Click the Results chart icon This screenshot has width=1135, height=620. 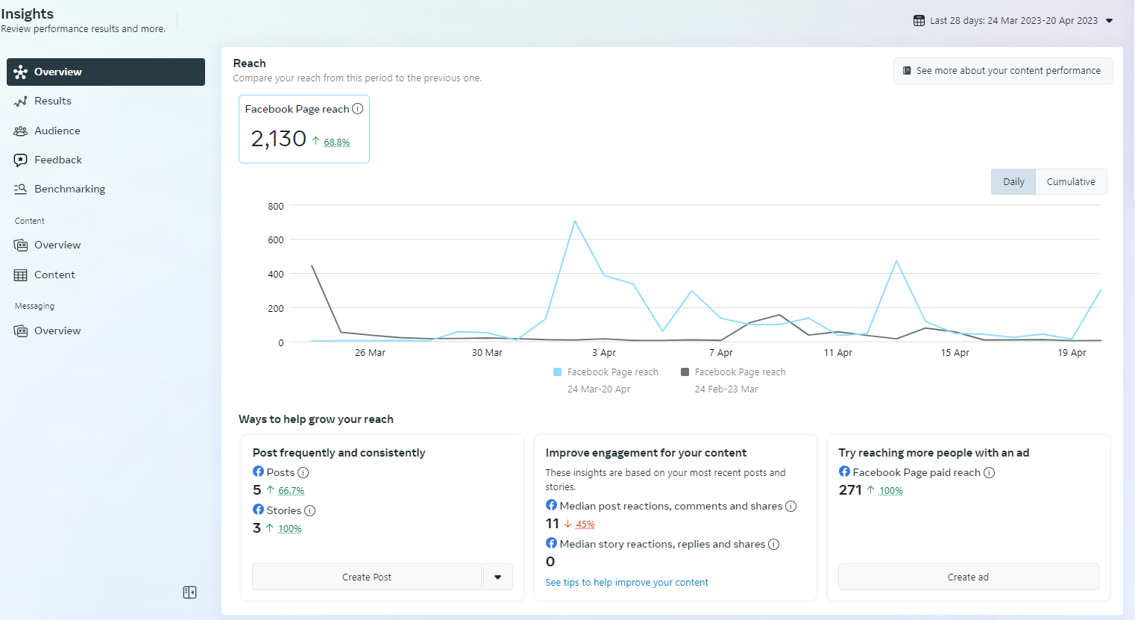pyautogui.click(x=21, y=101)
